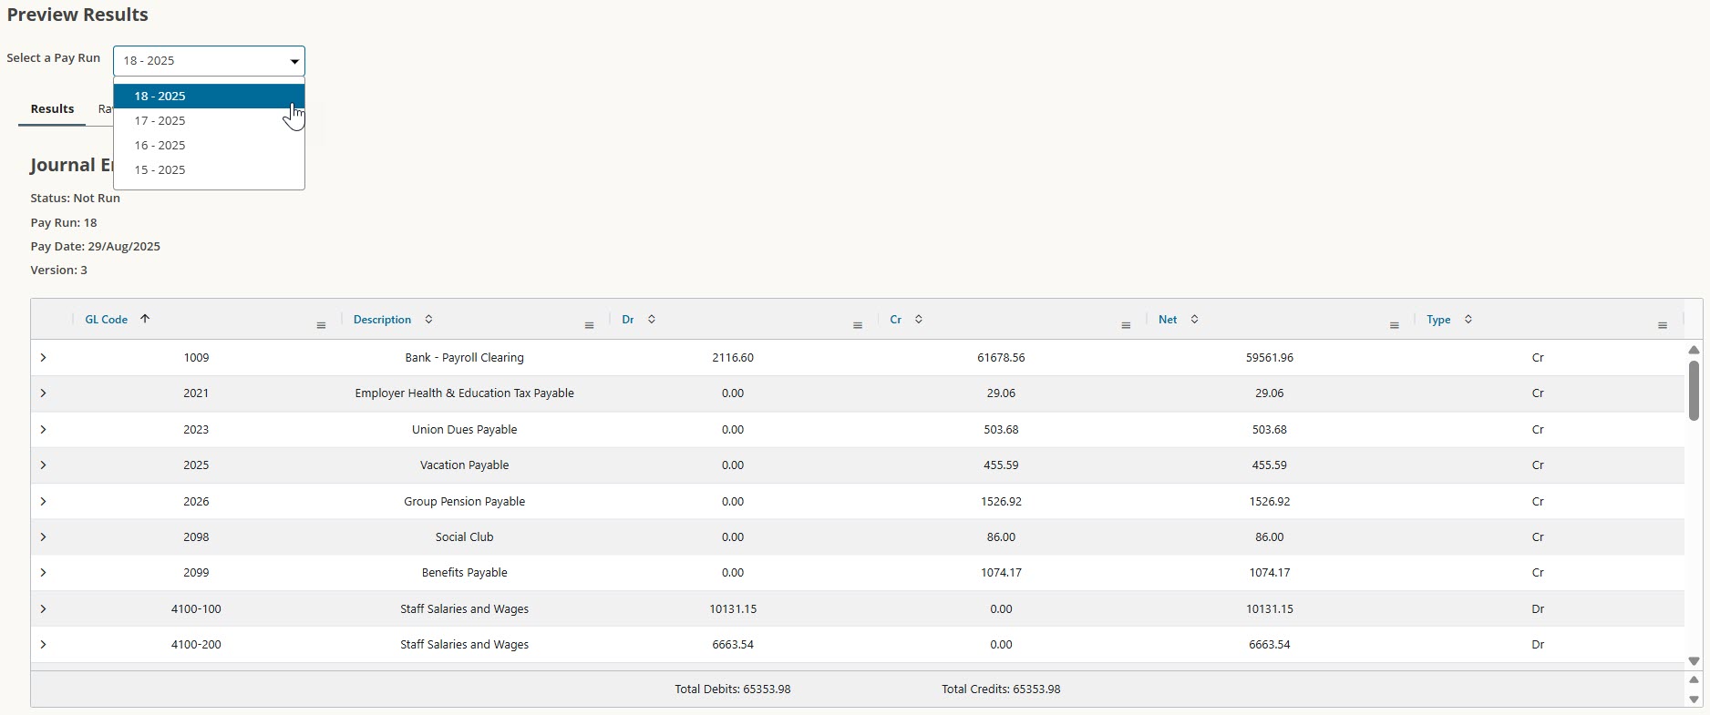The height and width of the screenshot is (715, 1710).
Task: Click the 1526.92 credit value
Action: tap(1001, 501)
